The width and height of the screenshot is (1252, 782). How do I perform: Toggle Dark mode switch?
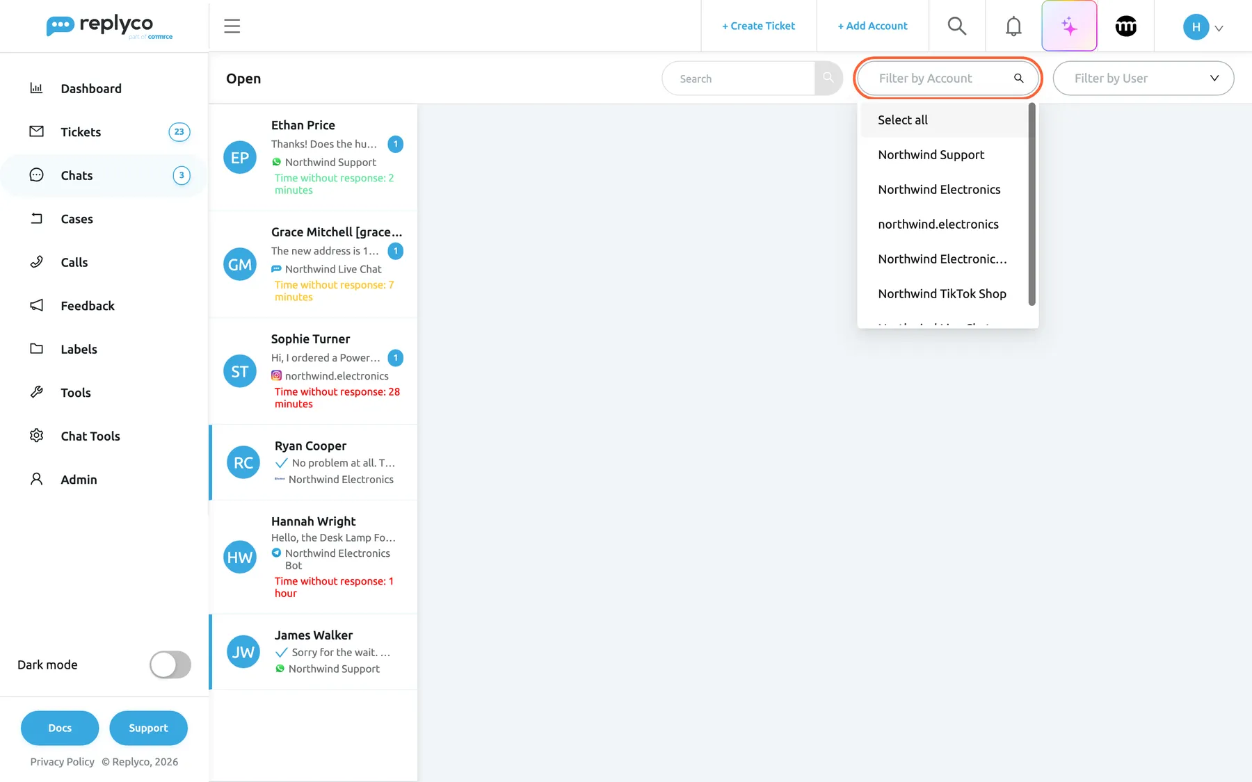170,665
